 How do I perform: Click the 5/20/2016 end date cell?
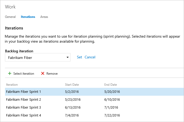point(112,91)
